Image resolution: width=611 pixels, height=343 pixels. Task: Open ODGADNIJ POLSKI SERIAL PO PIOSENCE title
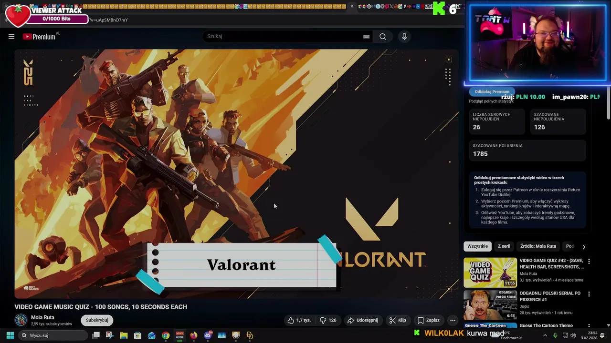click(x=550, y=296)
